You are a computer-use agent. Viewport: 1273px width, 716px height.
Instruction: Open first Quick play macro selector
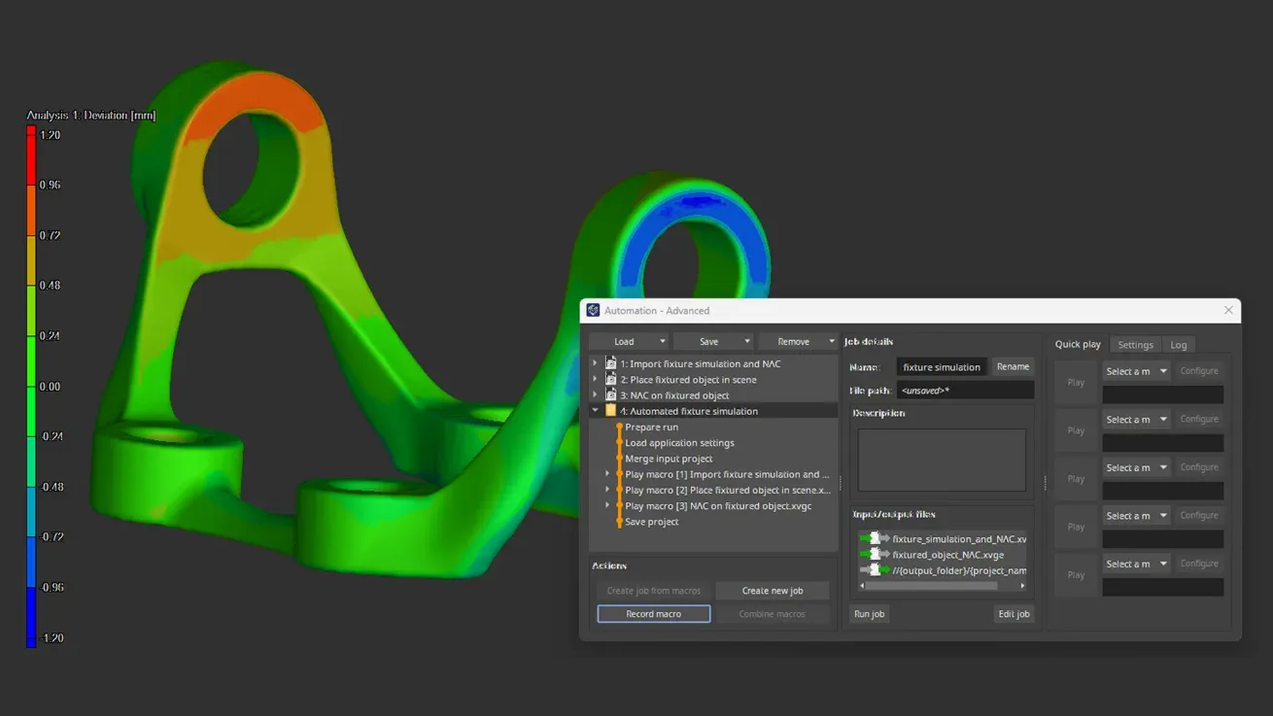[x=1137, y=371]
